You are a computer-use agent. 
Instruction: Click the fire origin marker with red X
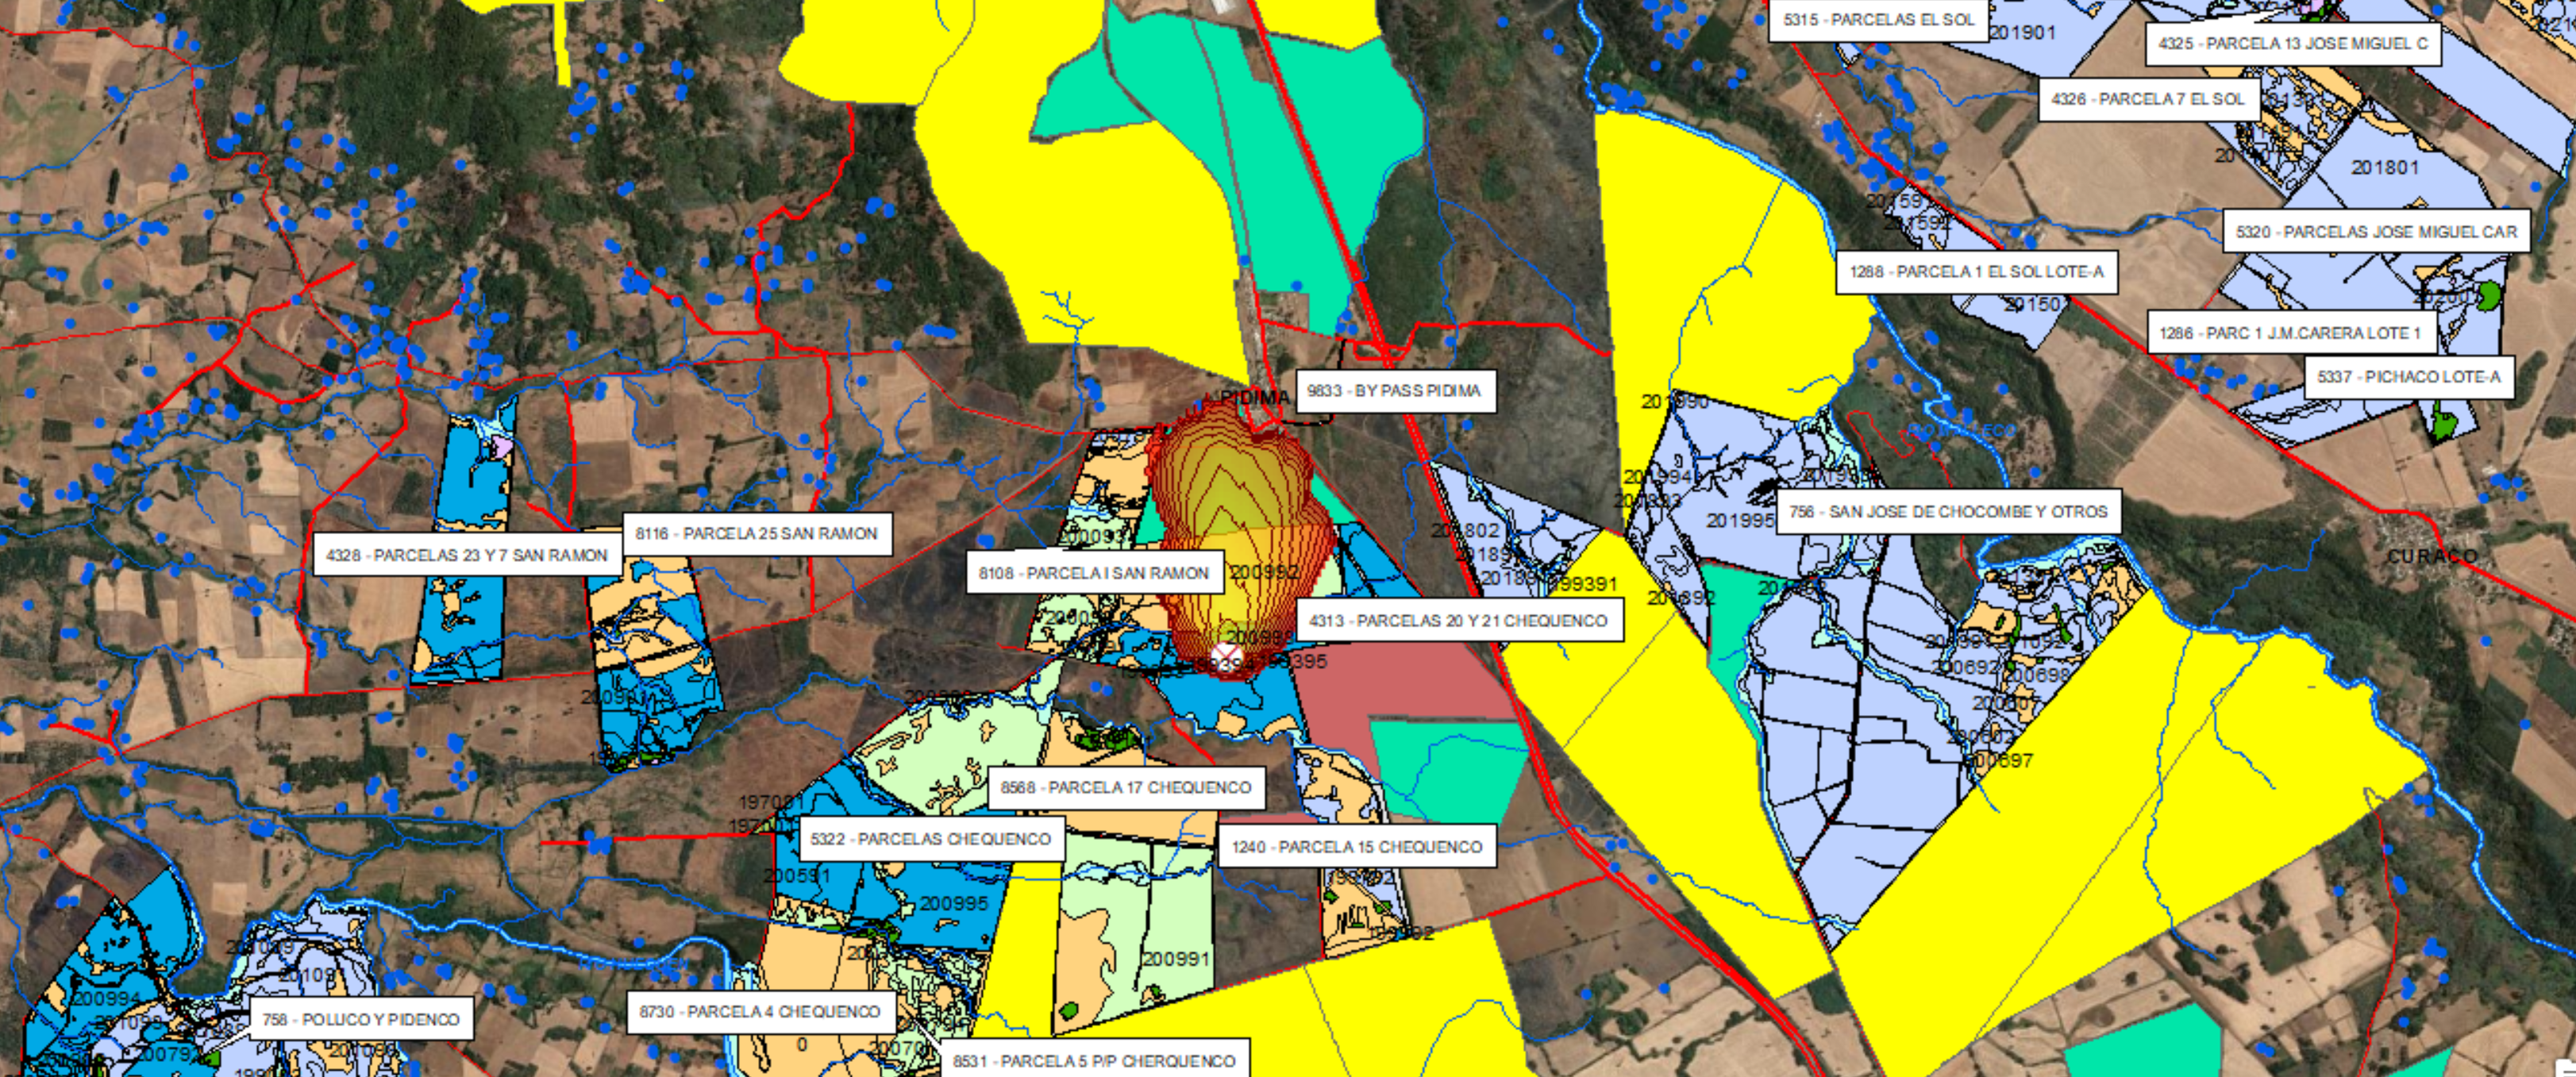tap(1227, 659)
